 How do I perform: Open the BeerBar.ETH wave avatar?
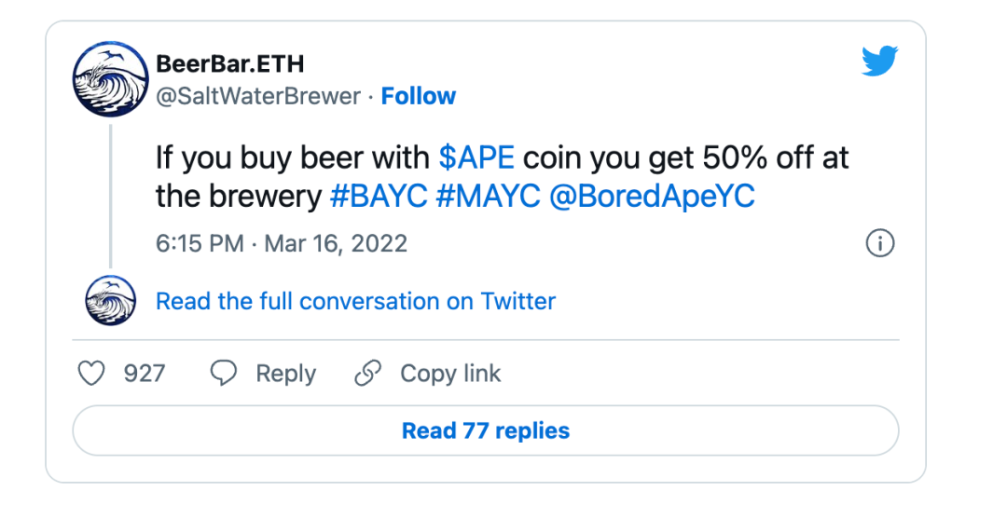tap(110, 79)
